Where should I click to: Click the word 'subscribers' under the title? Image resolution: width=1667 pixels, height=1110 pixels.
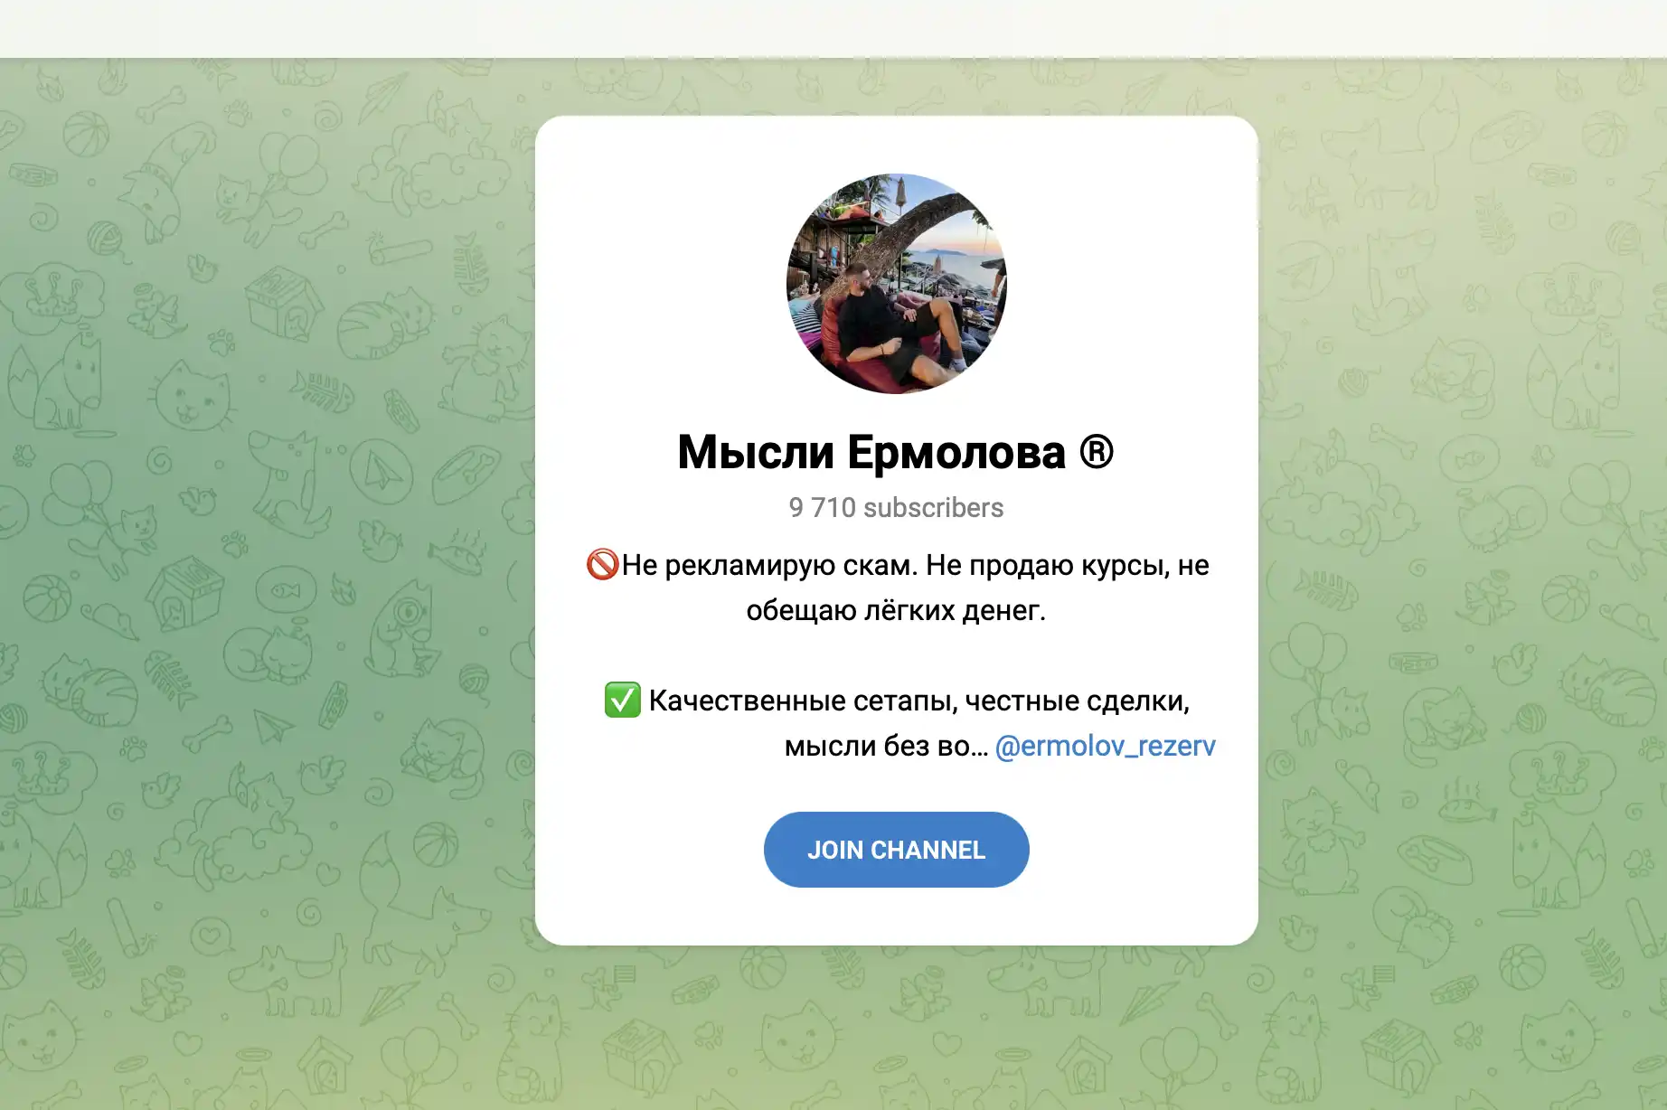[934, 508]
